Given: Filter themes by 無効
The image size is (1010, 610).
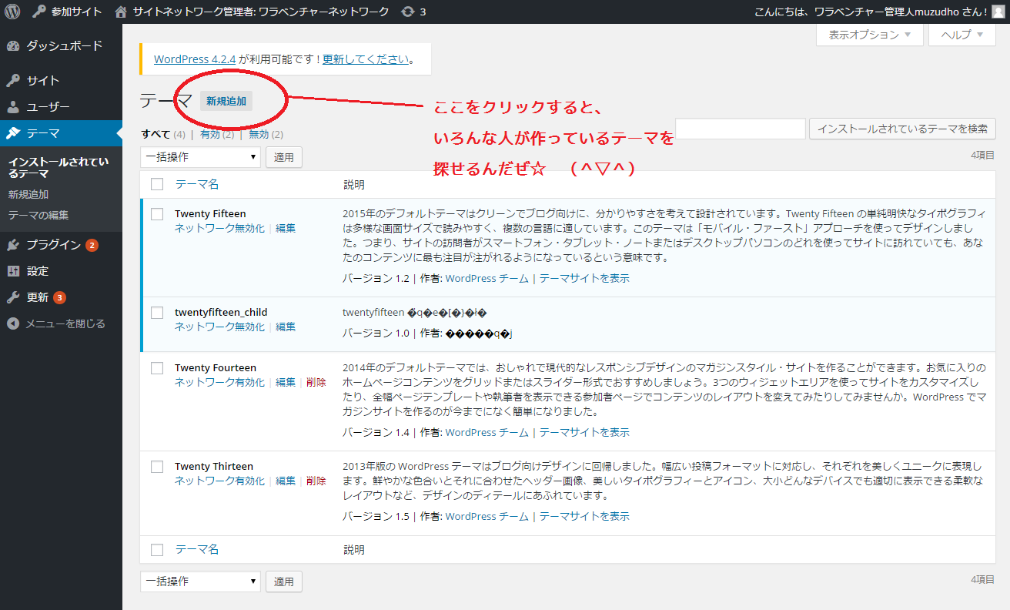Looking at the screenshot, I should tap(259, 134).
